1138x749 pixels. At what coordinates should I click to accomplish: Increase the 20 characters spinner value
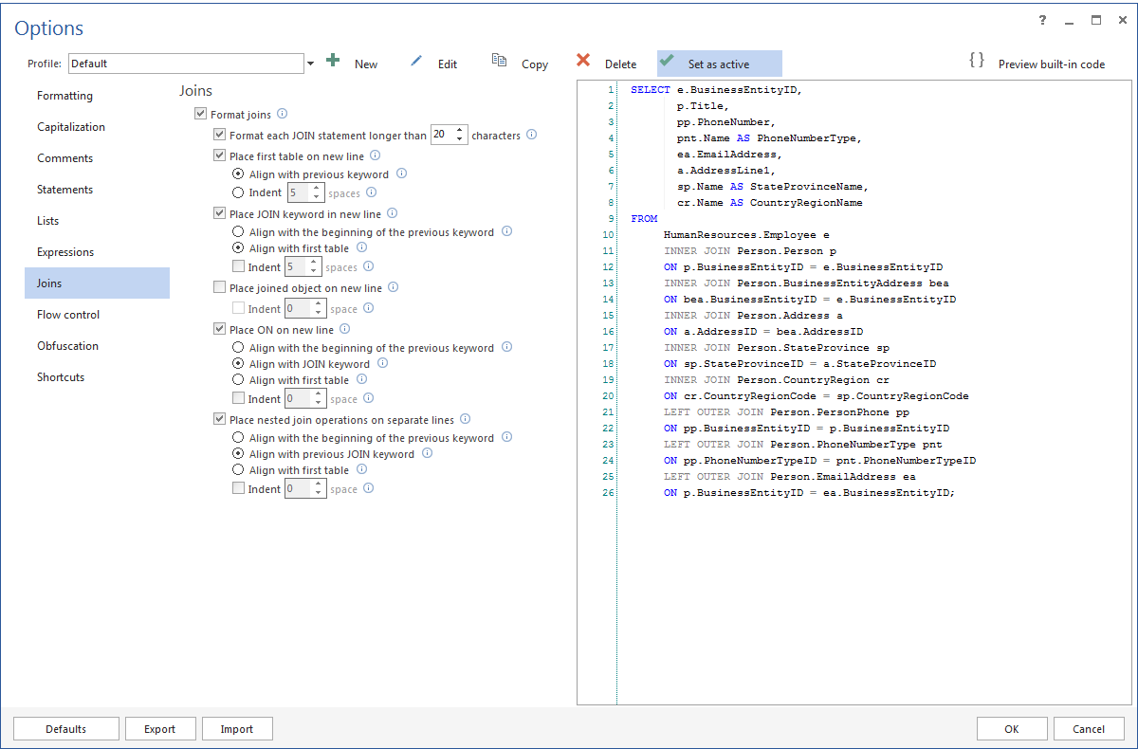[x=460, y=130]
